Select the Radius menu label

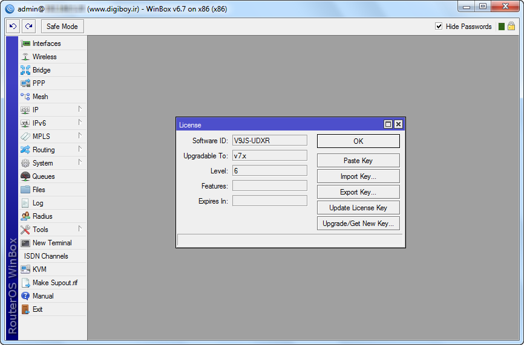[x=42, y=216]
